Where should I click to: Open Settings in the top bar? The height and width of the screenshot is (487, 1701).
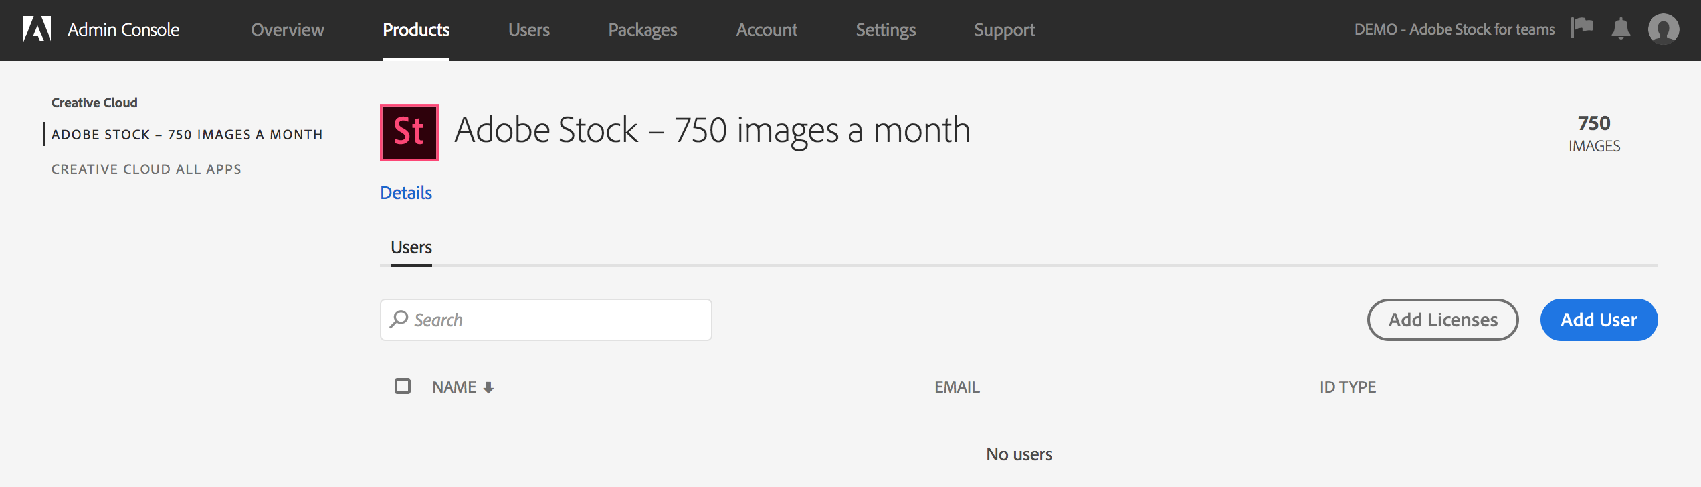[885, 30]
